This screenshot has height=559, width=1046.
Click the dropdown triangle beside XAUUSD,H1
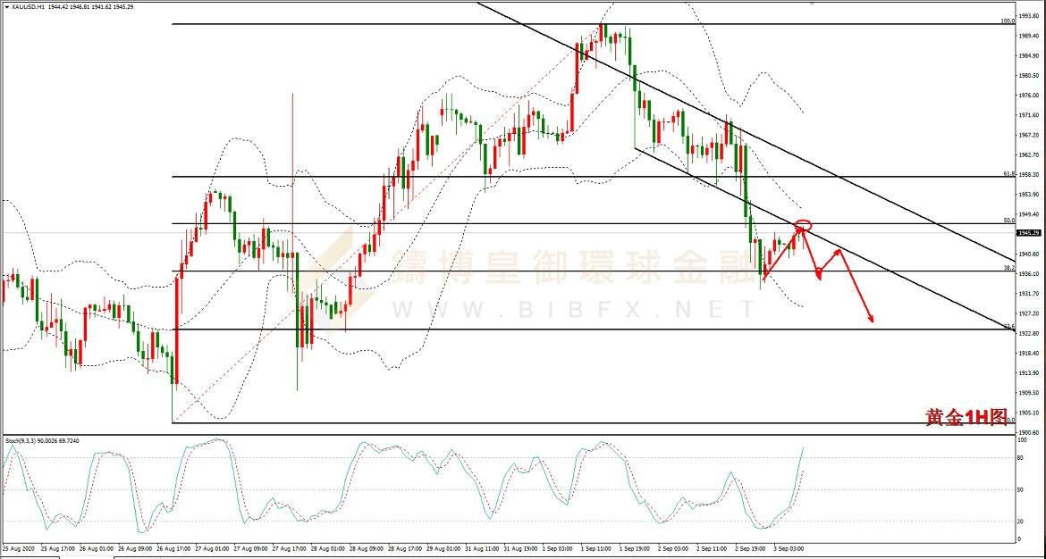click(x=6, y=6)
